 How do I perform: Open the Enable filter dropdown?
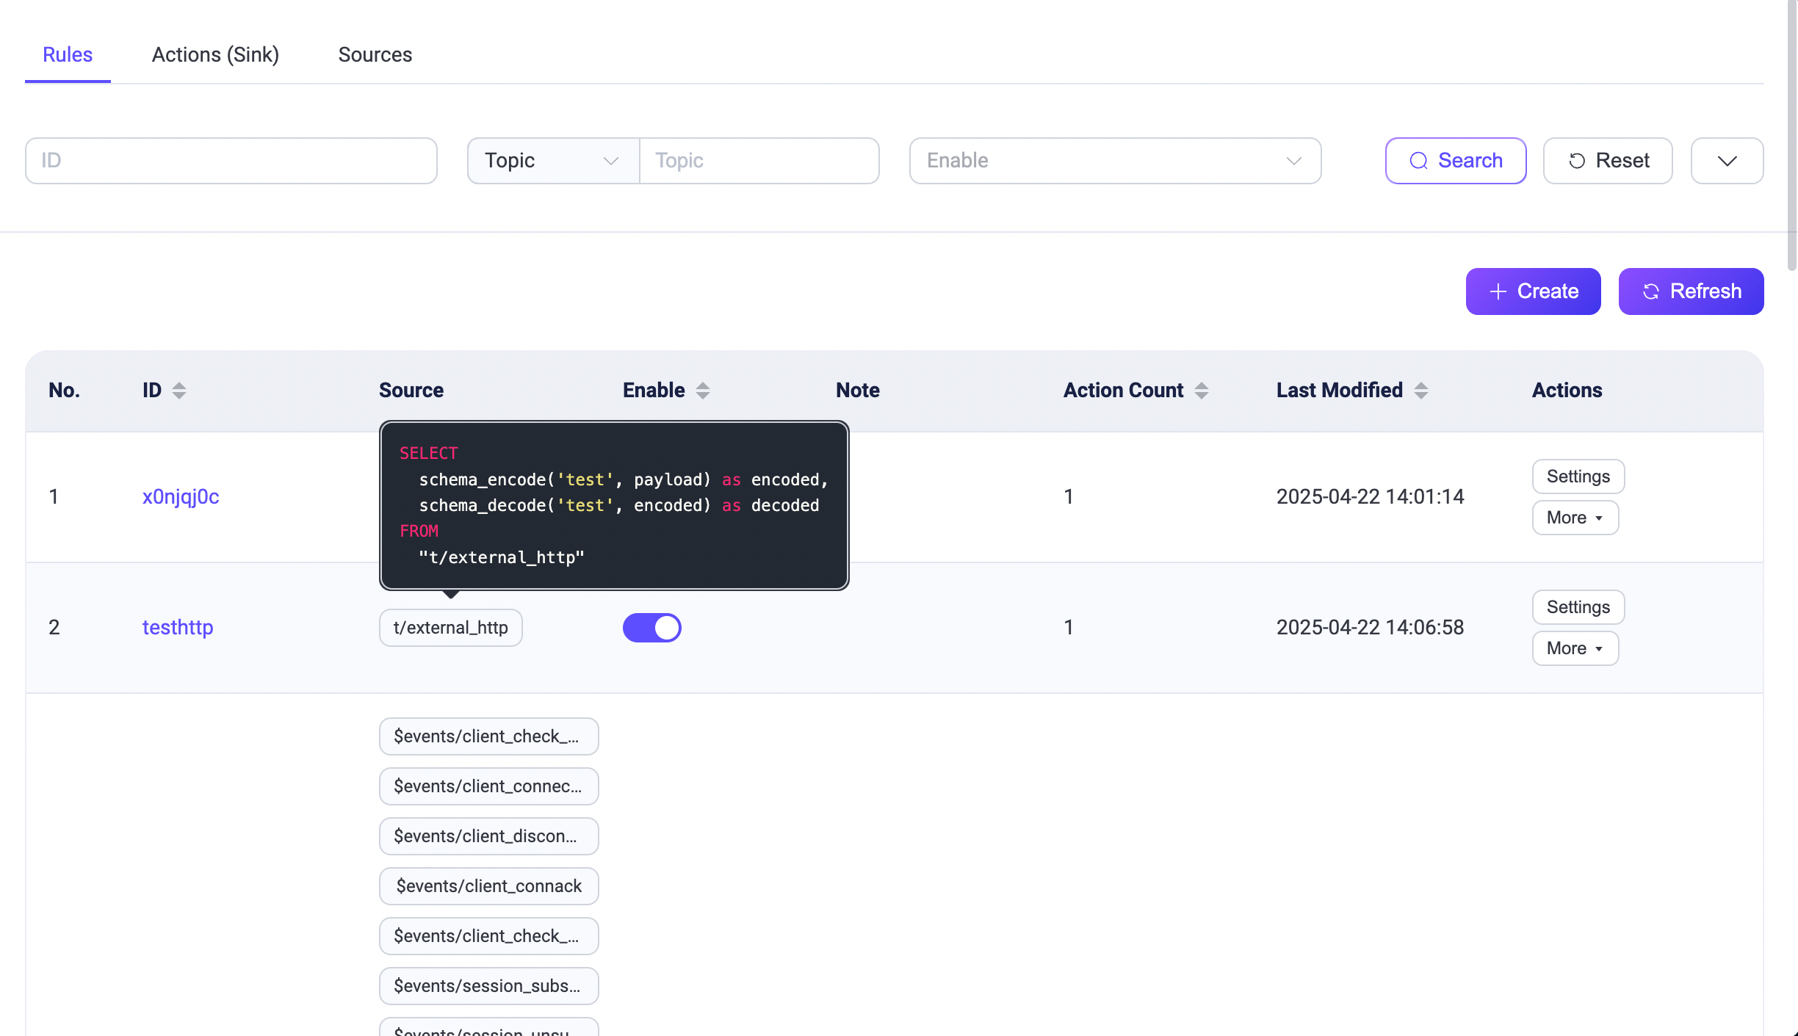[1115, 161]
